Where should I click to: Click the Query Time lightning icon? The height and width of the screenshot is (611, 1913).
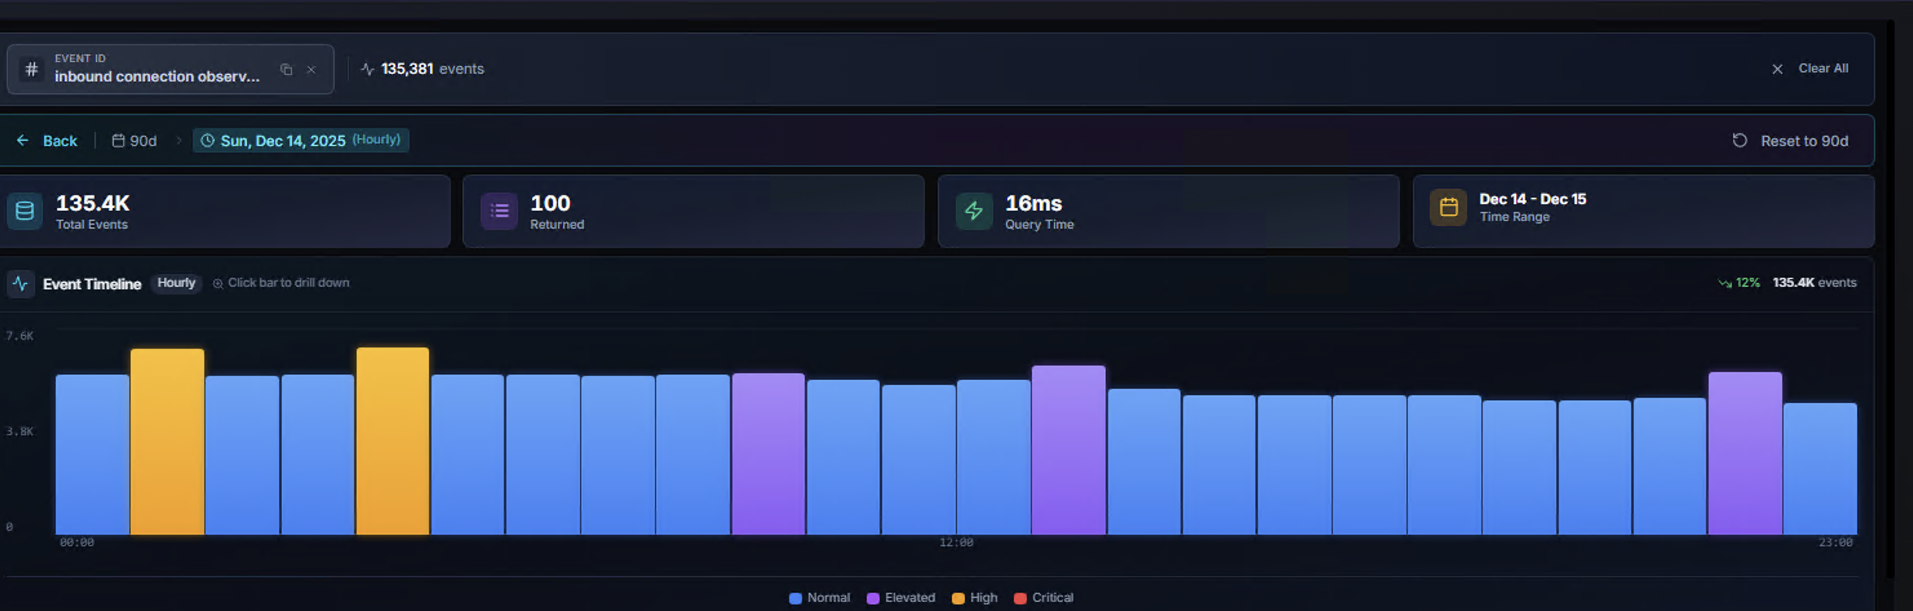[973, 211]
